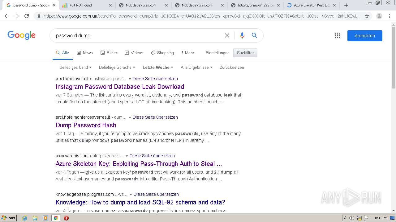Bookmark this page with the star icon

click(367, 16)
